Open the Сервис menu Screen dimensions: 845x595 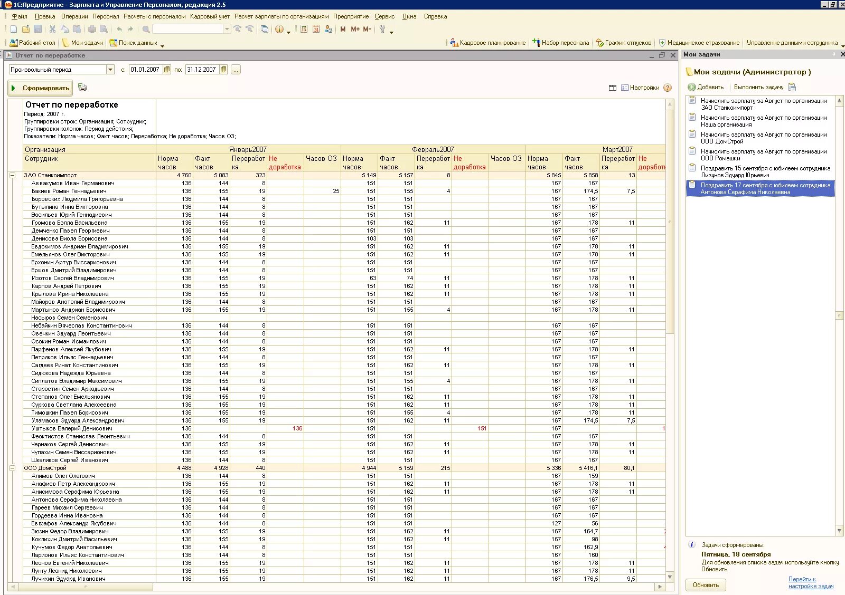(x=385, y=16)
